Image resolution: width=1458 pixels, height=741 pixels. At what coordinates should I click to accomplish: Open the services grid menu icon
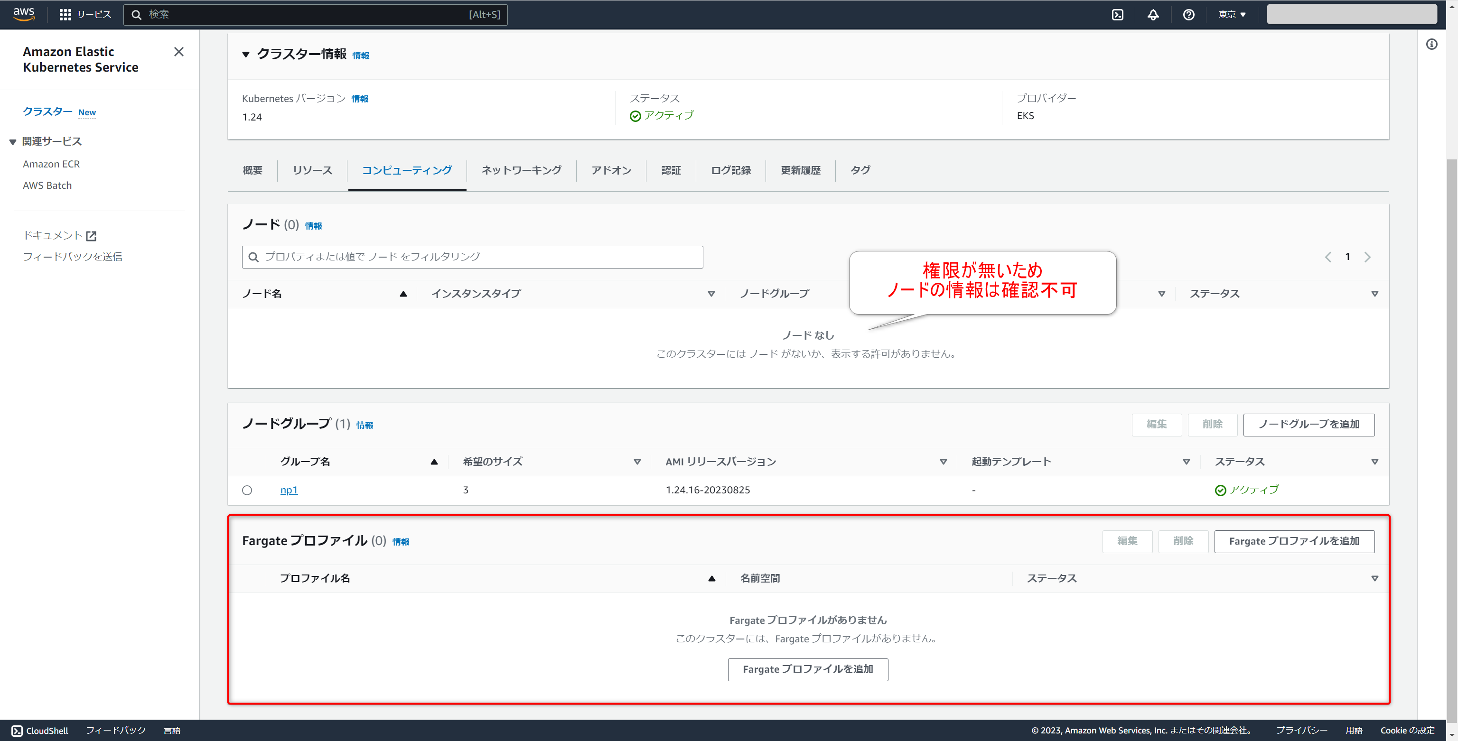[65, 15]
